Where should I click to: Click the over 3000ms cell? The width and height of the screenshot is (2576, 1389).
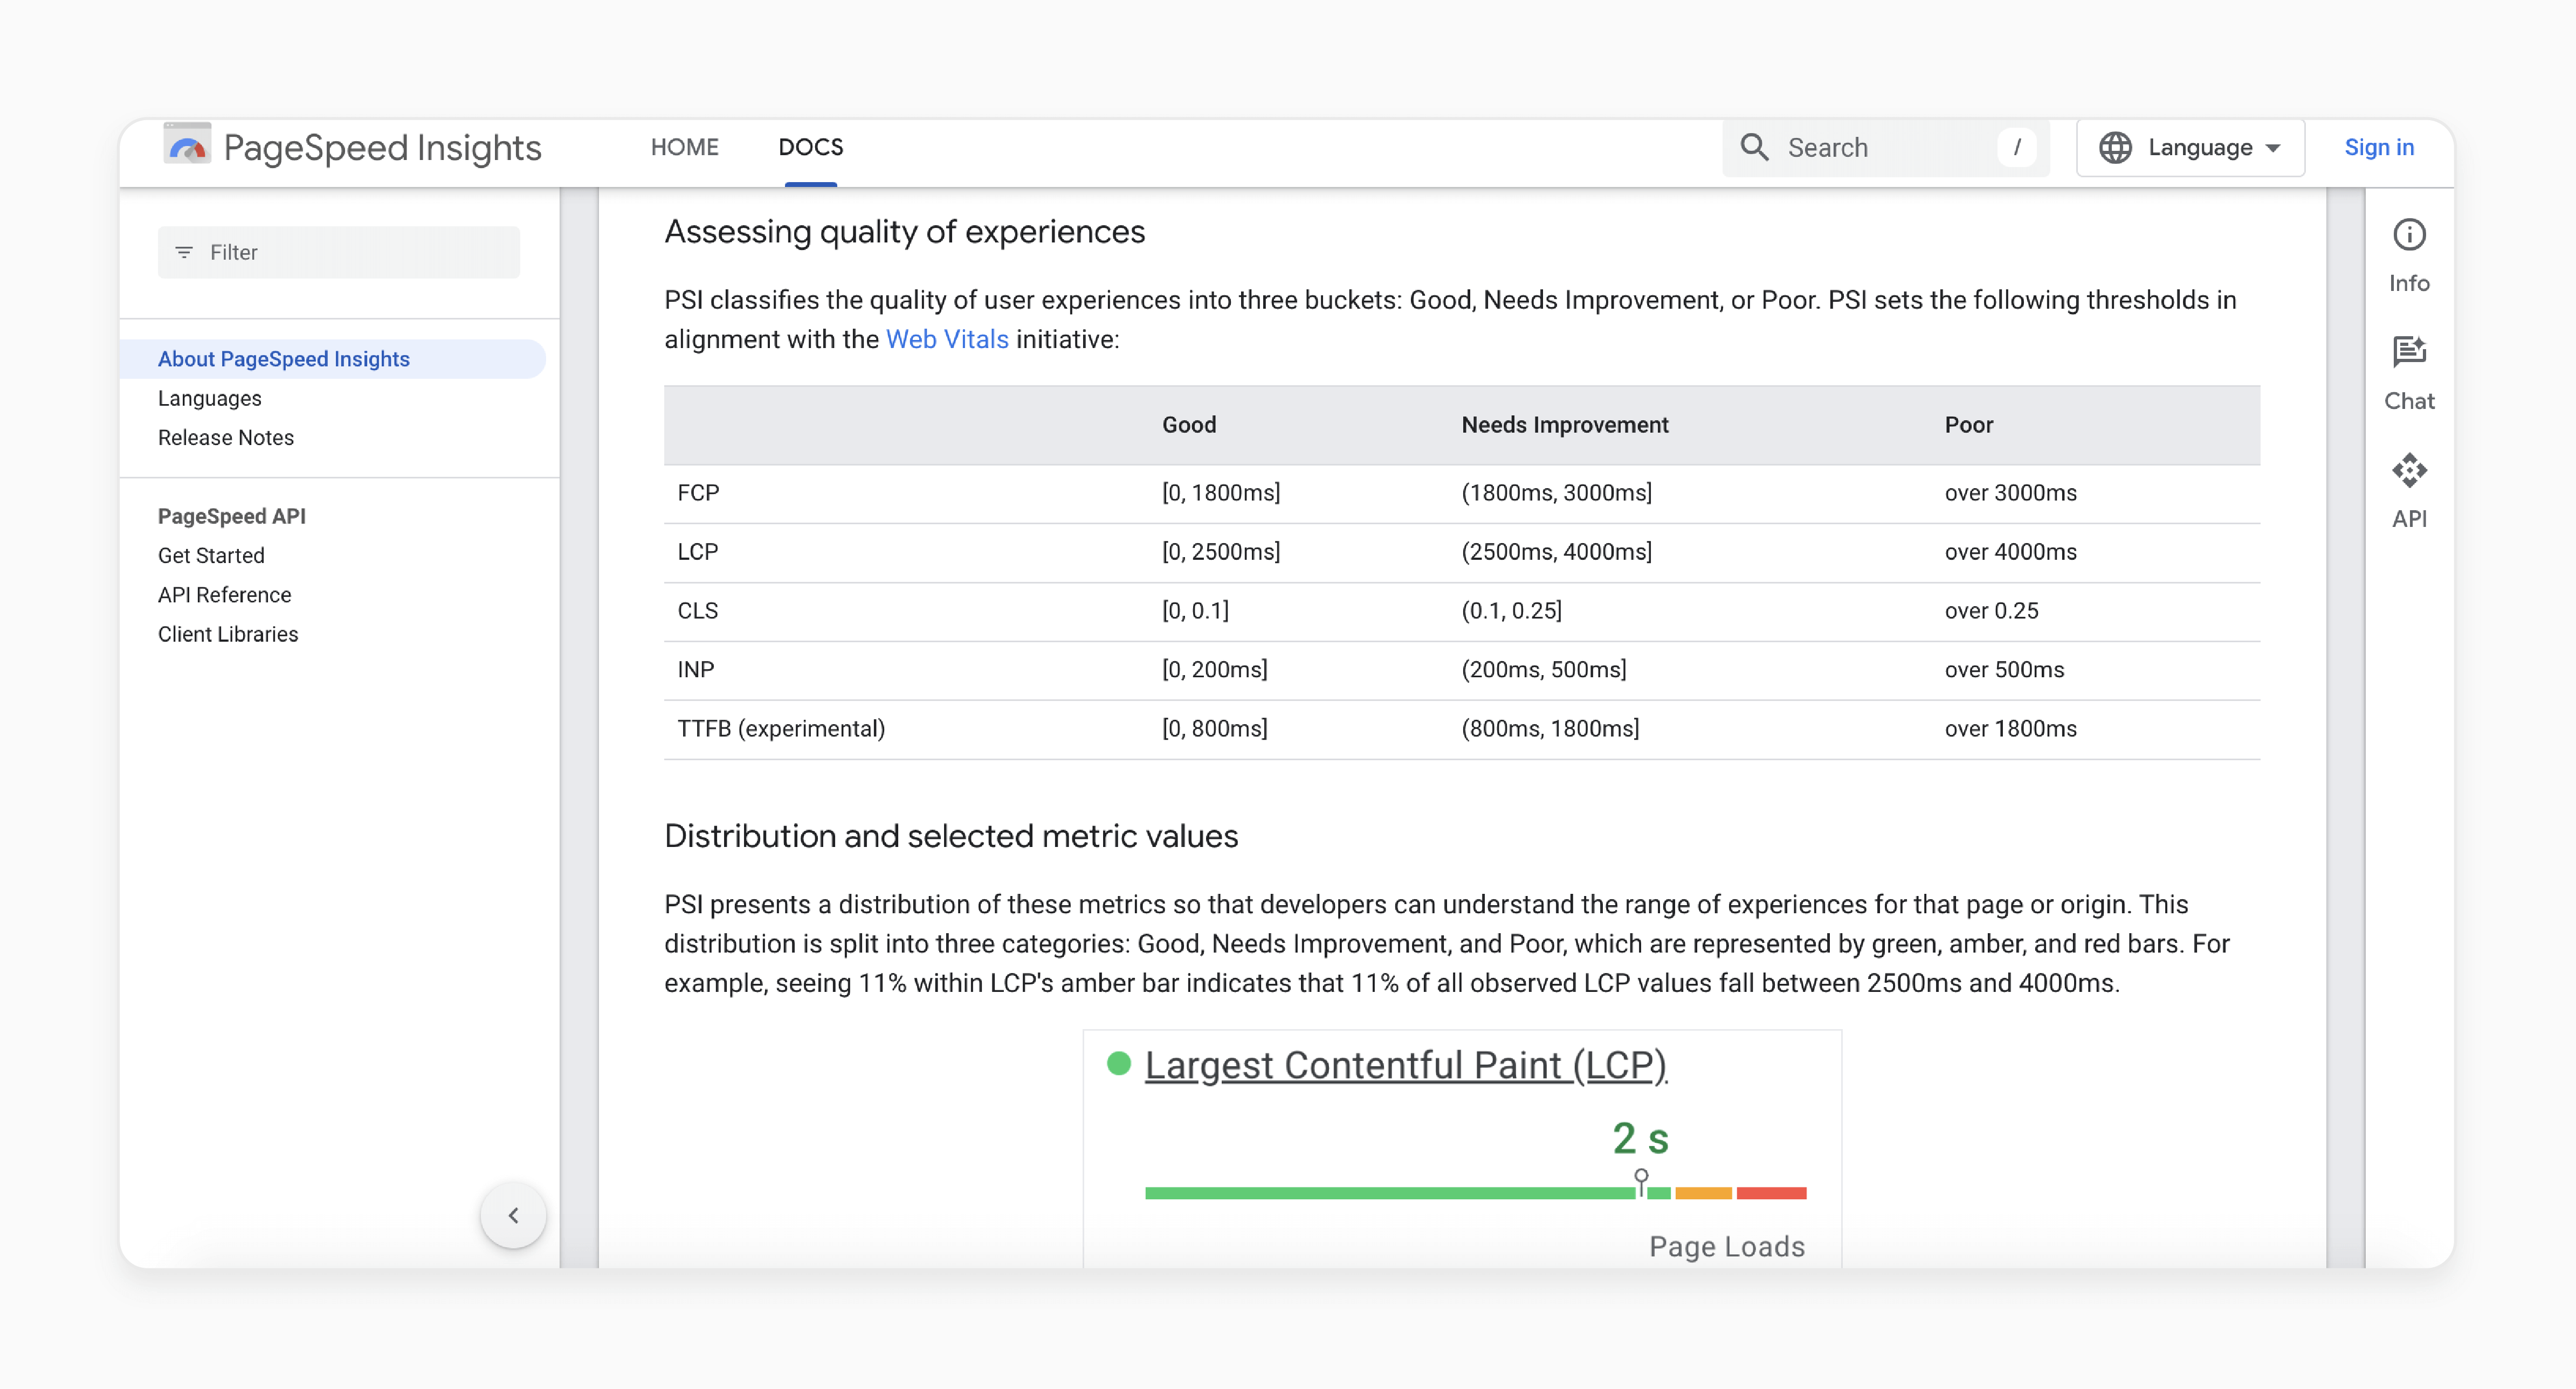(x=2010, y=492)
